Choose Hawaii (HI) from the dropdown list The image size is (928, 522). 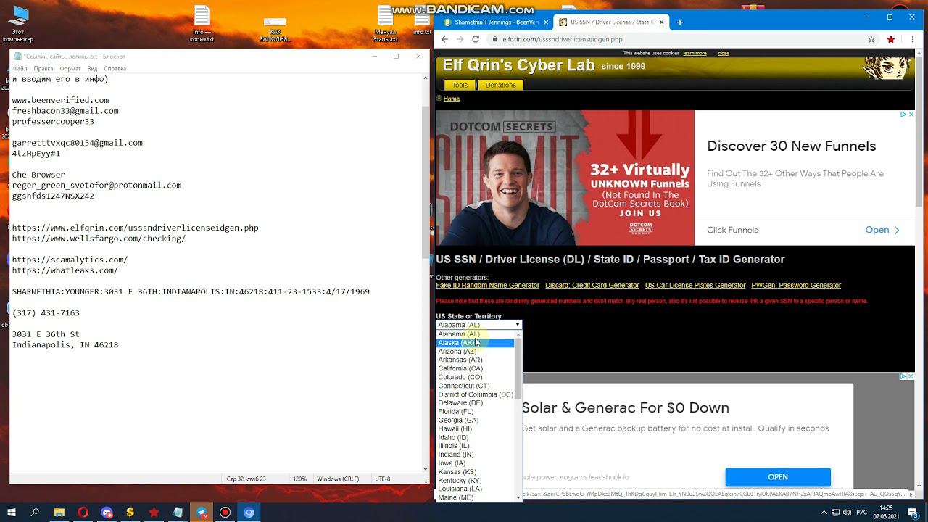click(x=475, y=429)
